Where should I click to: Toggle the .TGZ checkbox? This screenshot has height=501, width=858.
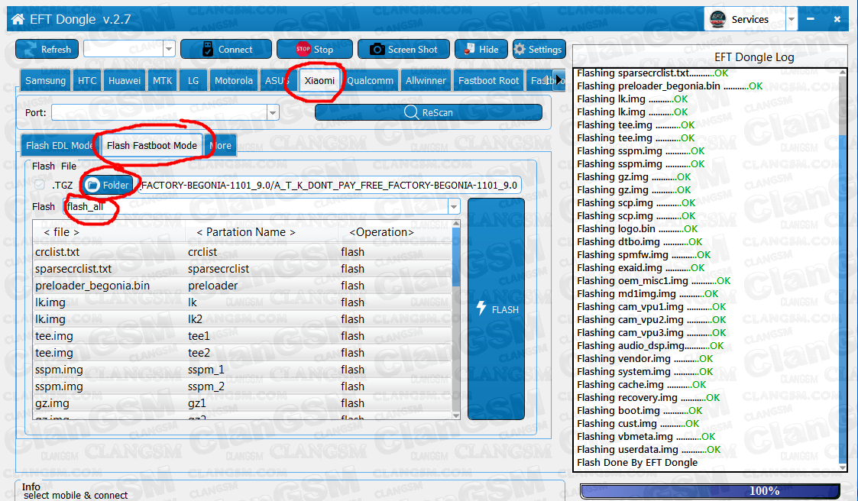coord(40,185)
